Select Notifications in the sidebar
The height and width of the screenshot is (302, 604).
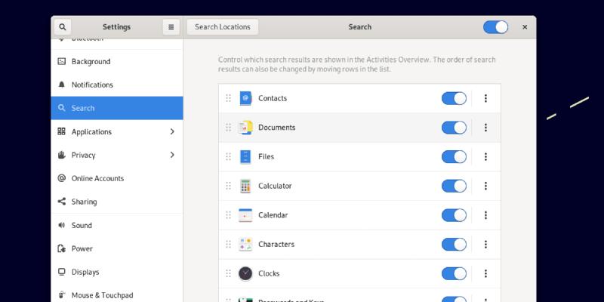point(92,85)
